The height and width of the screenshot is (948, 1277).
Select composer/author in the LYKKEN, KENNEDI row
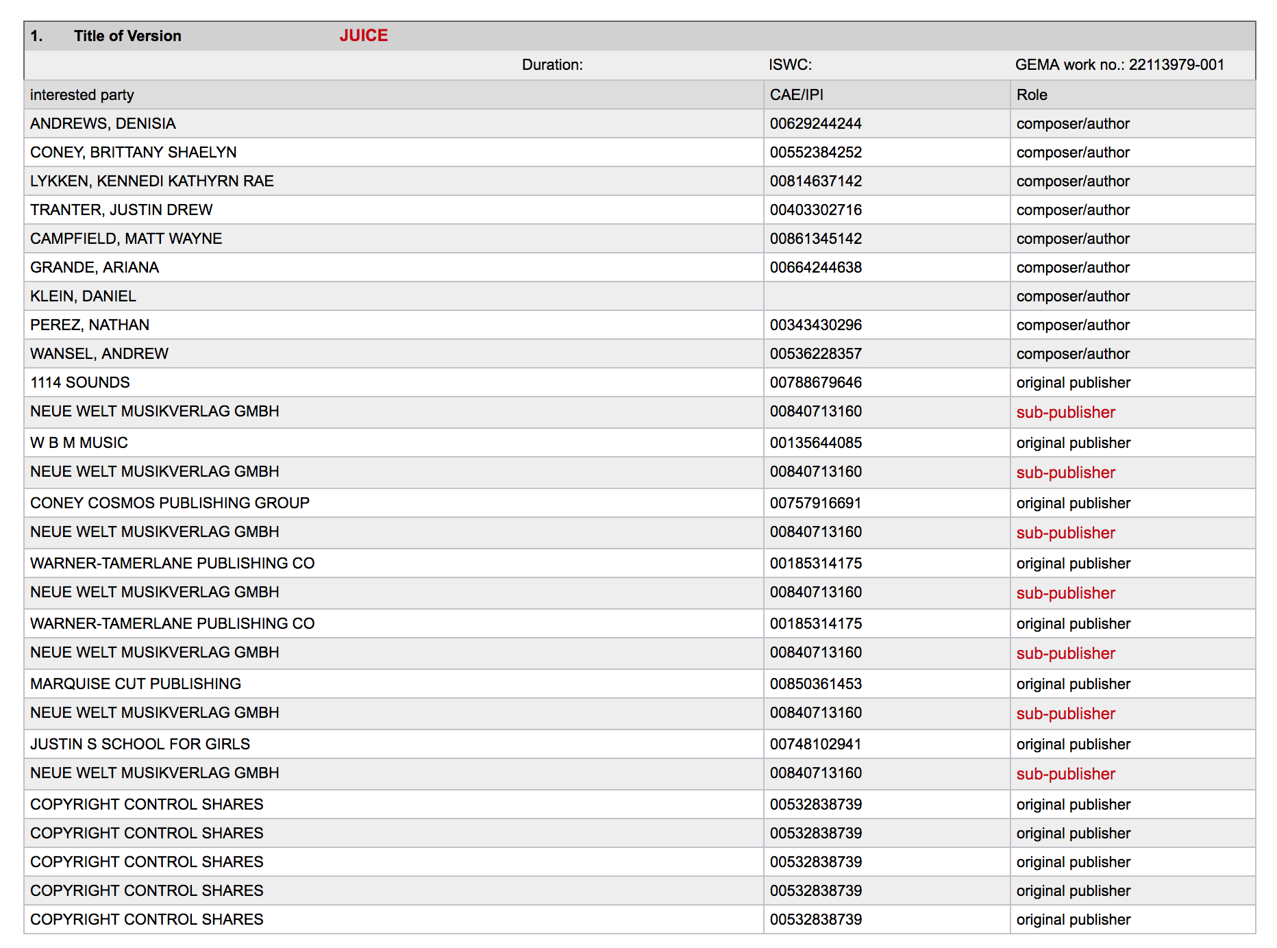pos(1073,182)
